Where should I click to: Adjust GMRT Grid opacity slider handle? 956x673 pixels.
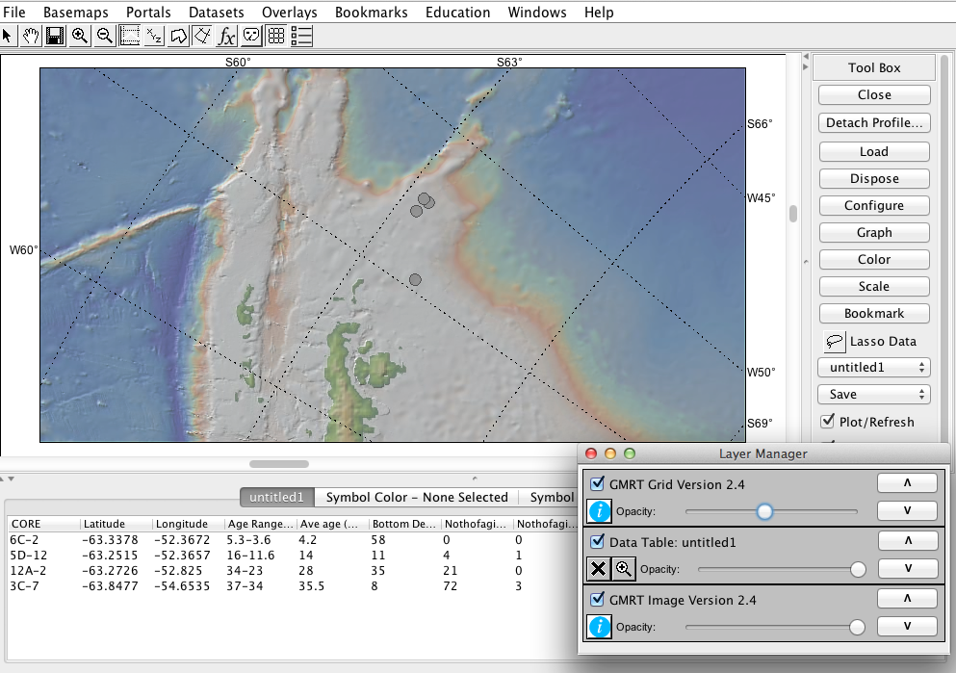(x=764, y=511)
